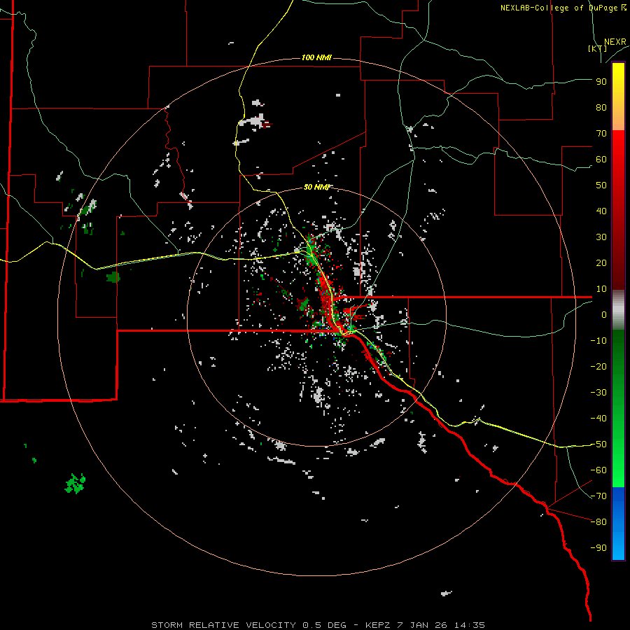Click the -10 value on the velocity scale
The image size is (630, 630).
pyautogui.click(x=598, y=341)
